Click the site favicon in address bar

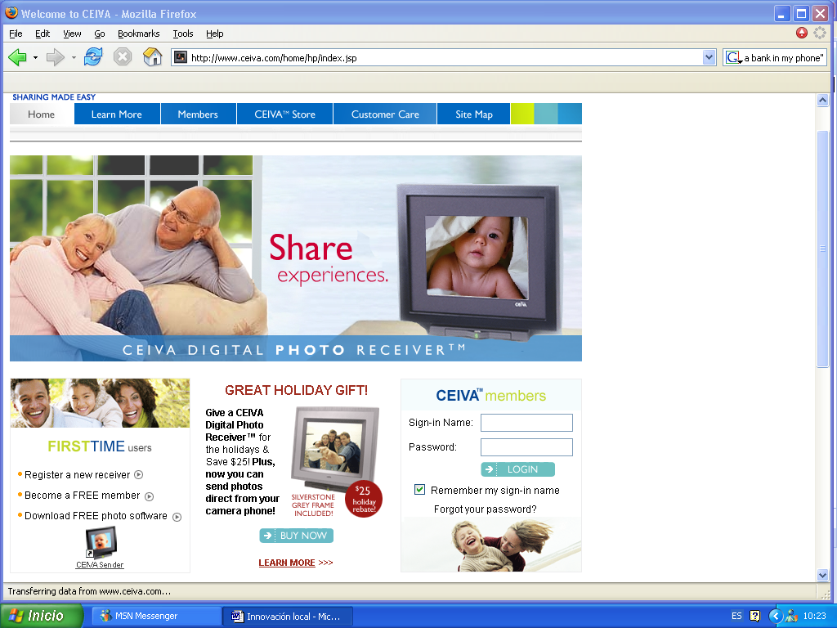click(x=181, y=57)
